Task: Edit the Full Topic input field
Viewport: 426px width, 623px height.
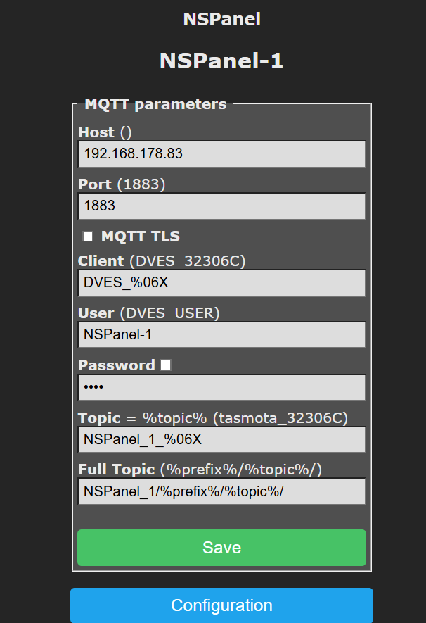Action: (221, 491)
